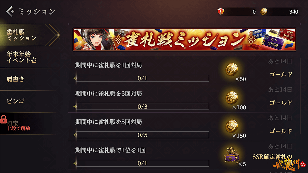Image resolution: width=308 pixels, height=173 pixels.
Task: Select the ×50 gold coin reward icon
Action: [232, 69]
